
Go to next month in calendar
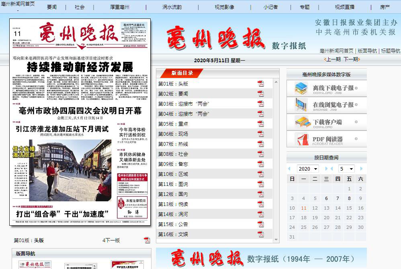click(361, 169)
